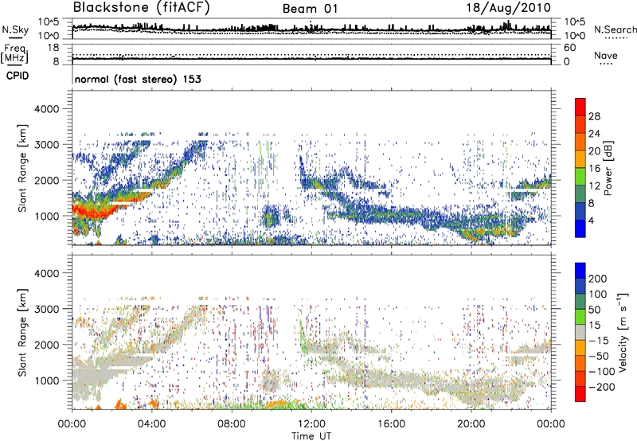Click the red top segment of power colorbar
Screen dimensions: 637x441
pos(580,107)
